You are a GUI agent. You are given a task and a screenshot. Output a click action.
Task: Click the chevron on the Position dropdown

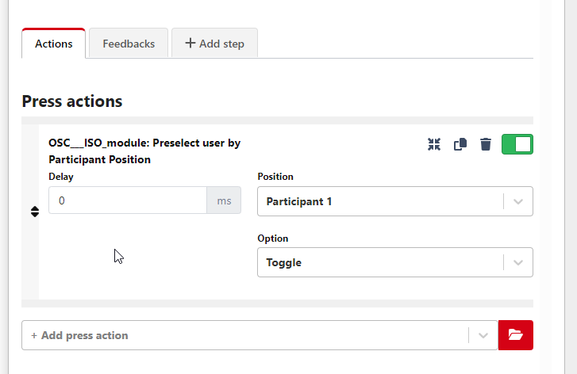click(518, 201)
